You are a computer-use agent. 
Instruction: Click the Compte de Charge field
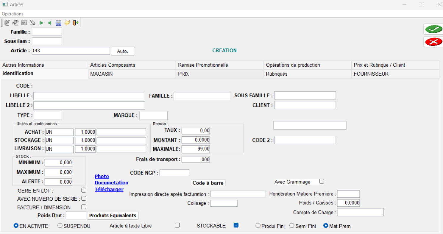361,212
